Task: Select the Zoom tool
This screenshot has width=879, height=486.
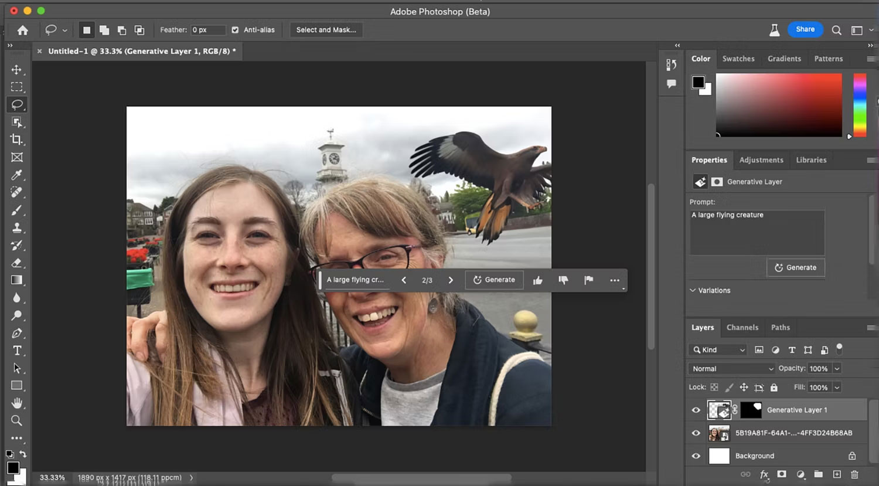Action: [x=17, y=420]
